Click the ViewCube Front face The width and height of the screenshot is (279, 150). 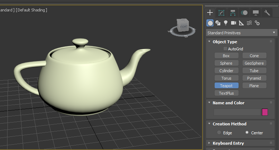tap(184, 27)
